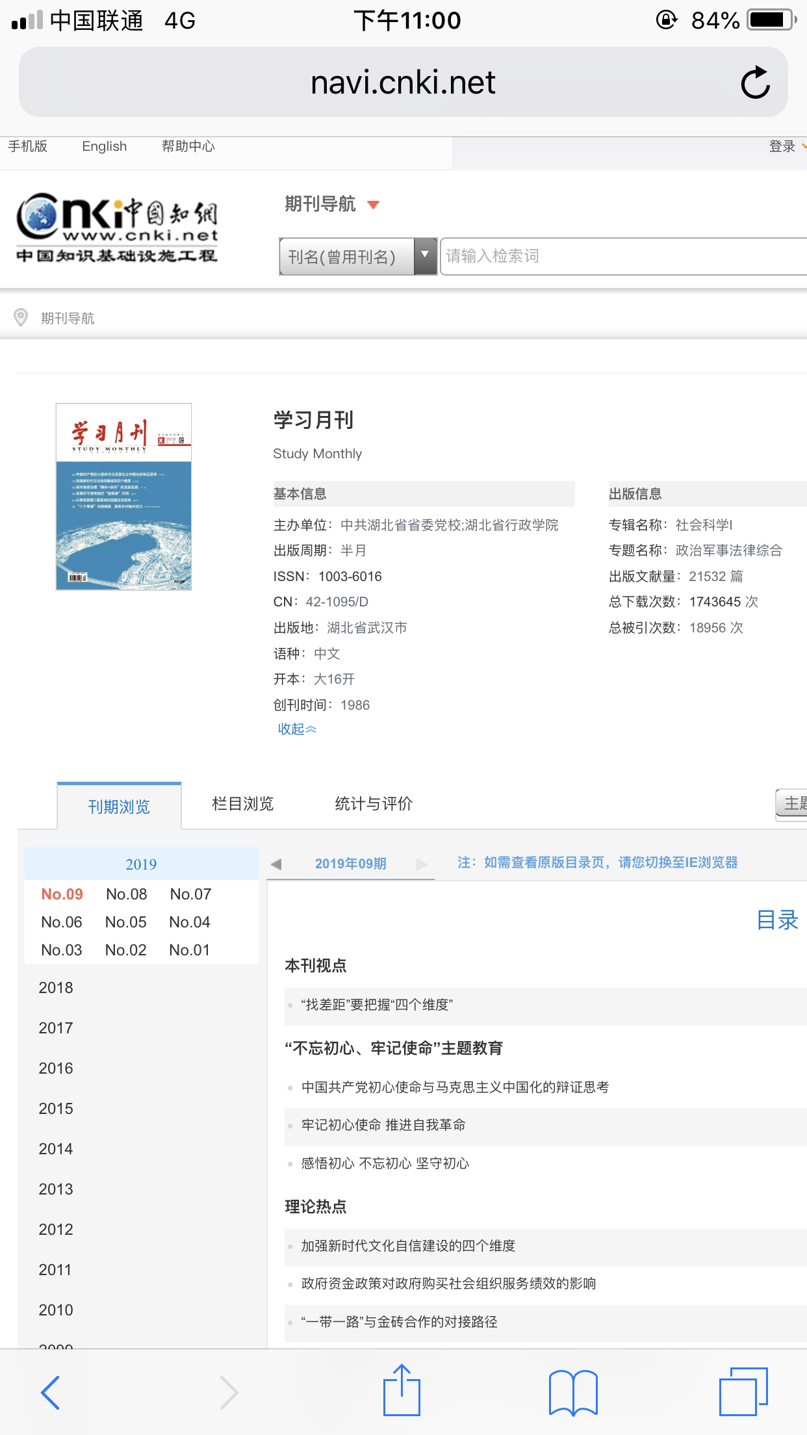The image size is (807, 1435).
Task: Open article “一带一路”与金砖合作的对接路径
Action: coord(399,1322)
